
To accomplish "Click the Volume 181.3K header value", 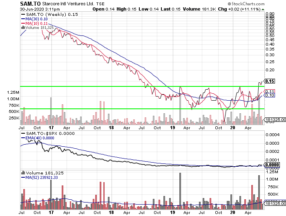I will (x=199, y=9).
